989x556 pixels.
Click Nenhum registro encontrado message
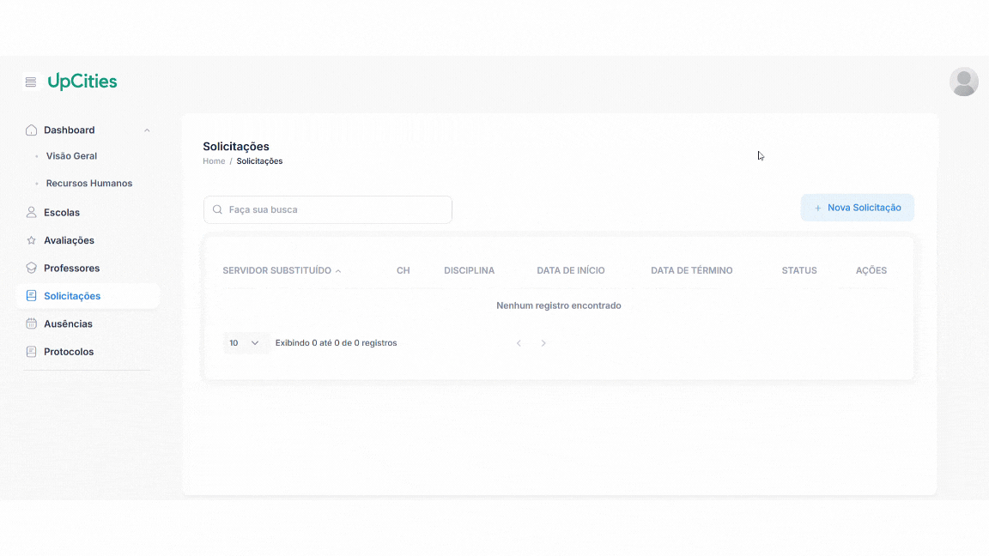(558, 305)
